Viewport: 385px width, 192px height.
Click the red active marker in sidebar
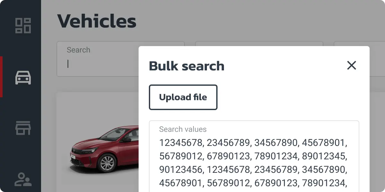pyautogui.click(x=1, y=77)
